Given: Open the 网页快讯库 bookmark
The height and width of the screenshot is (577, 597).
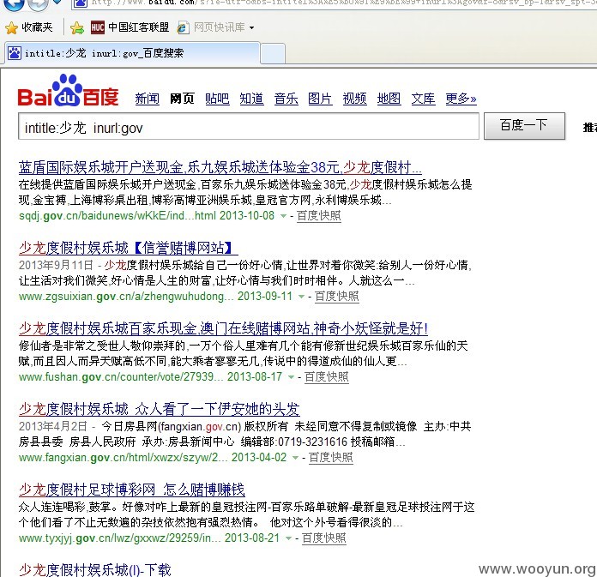Looking at the screenshot, I should pos(212,27).
